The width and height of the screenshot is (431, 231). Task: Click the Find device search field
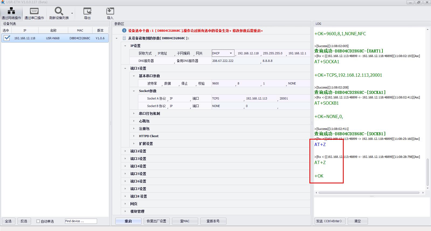(x=81, y=221)
